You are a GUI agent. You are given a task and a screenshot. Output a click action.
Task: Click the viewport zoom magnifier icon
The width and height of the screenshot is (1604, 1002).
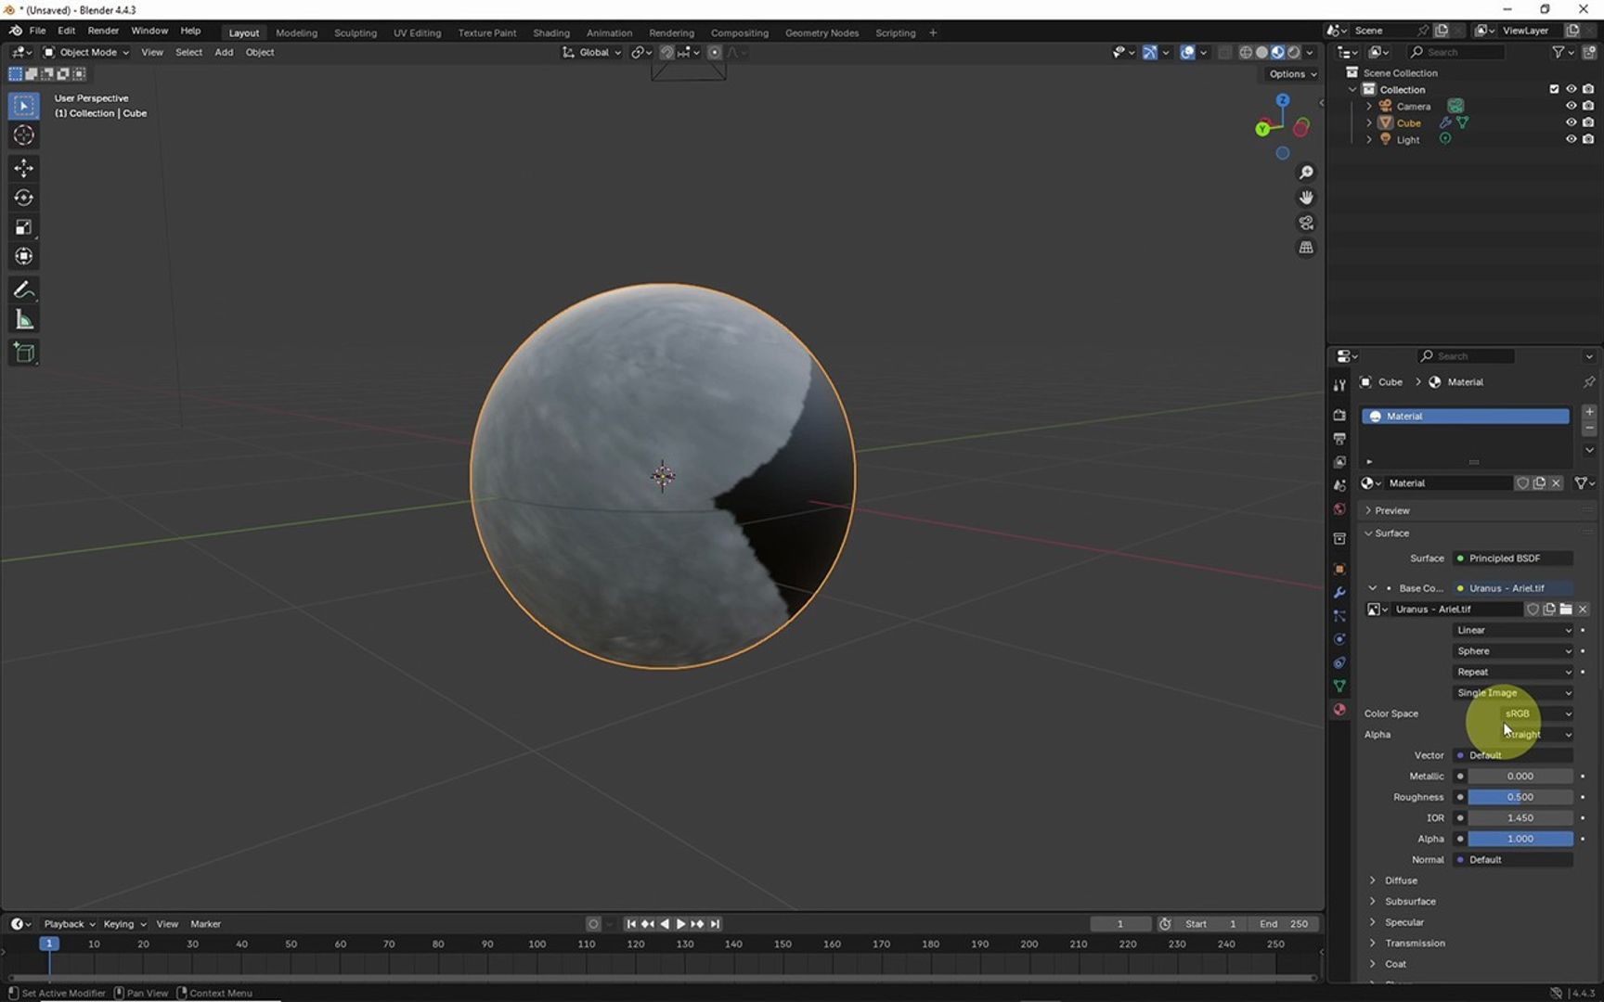(1306, 173)
